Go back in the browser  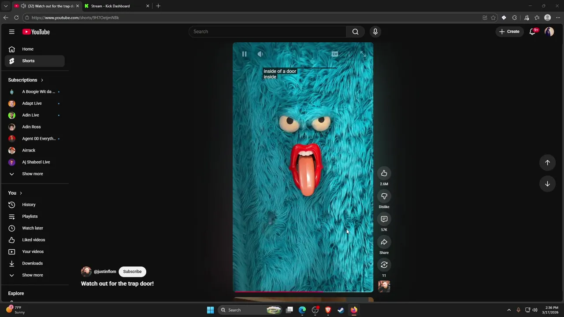6,18
